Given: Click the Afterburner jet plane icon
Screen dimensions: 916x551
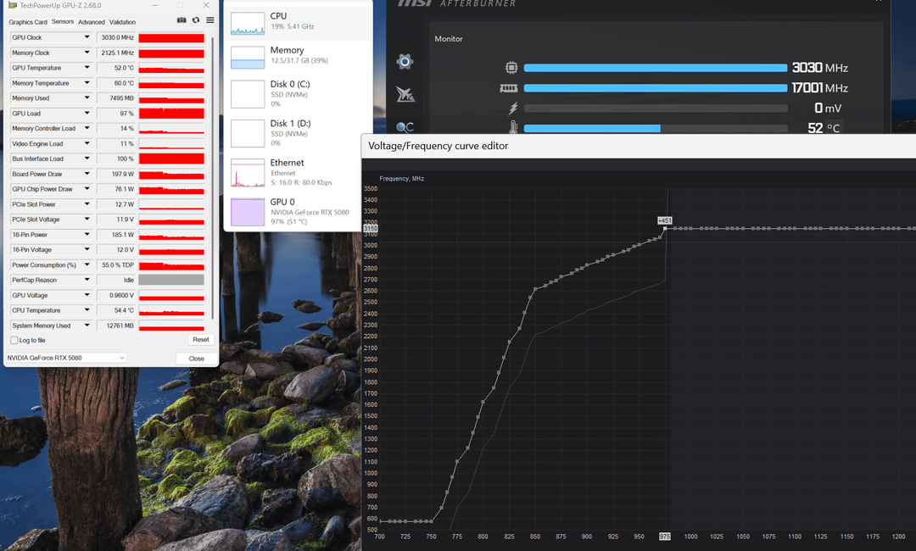Looking at the screenshot, I should (x=405, y=95).
